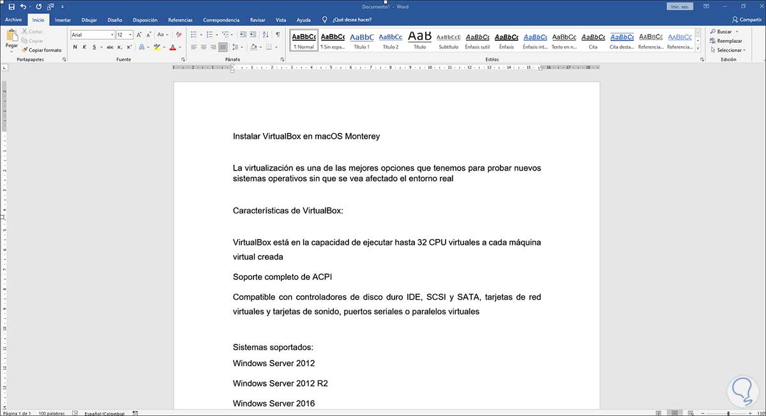Screen dimensions: 766x416
Task: Switch to the Insertar tab
Action: pyautogui.click(x=63, y=20)
